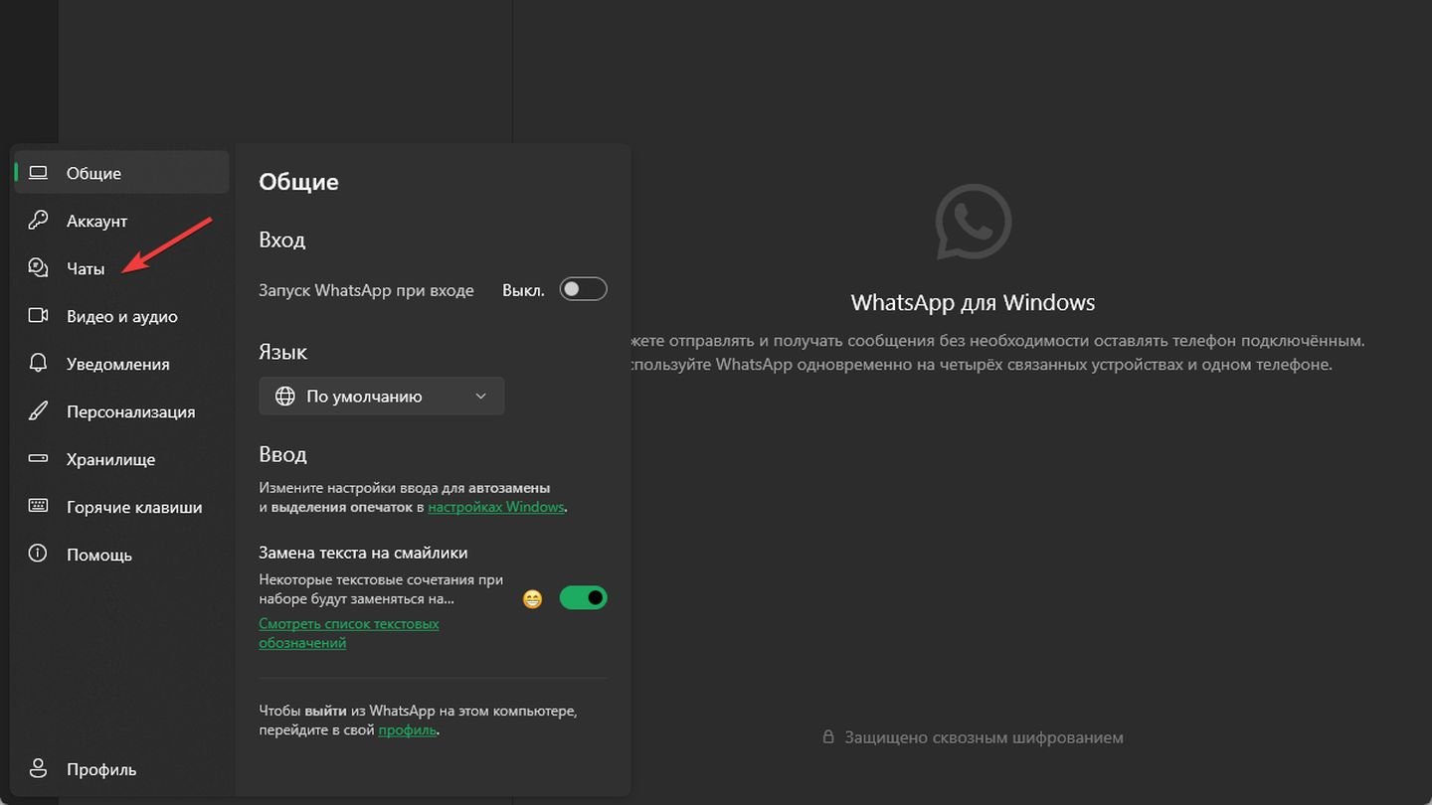This screenshot has height=805, width=1432.
Task: Open the Горячие клавиши settings tab
Action: pyautogui.click(x=121, y=507)
